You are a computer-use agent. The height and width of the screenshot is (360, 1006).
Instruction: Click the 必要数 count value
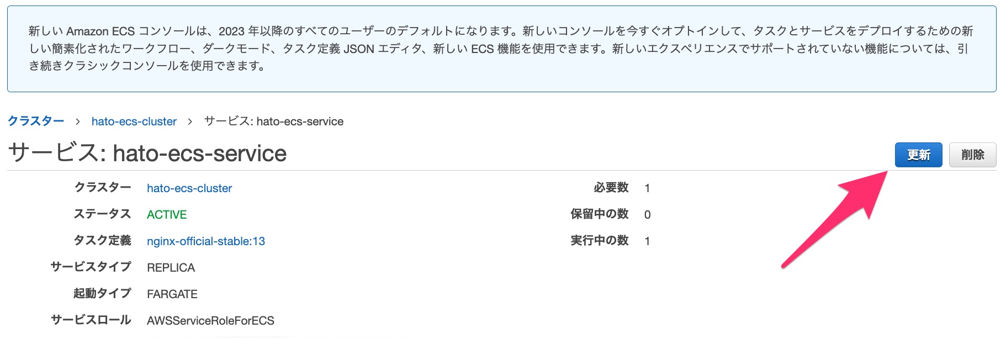(x=647, y=188)
